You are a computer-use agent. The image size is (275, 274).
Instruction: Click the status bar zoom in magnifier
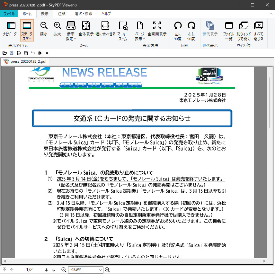pos(107,269)
